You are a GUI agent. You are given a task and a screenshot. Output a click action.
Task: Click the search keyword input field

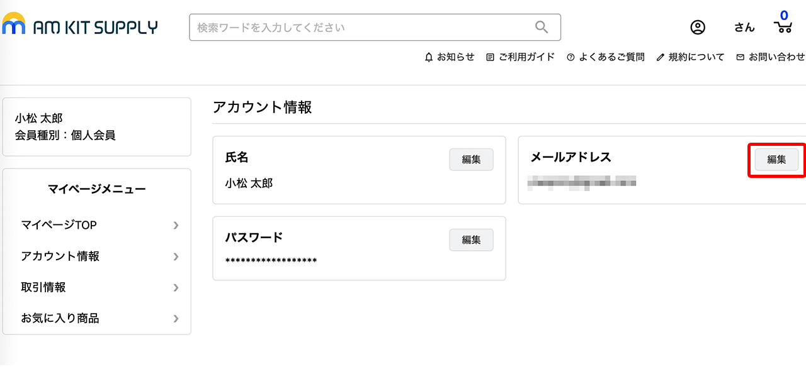coord(359,27)
